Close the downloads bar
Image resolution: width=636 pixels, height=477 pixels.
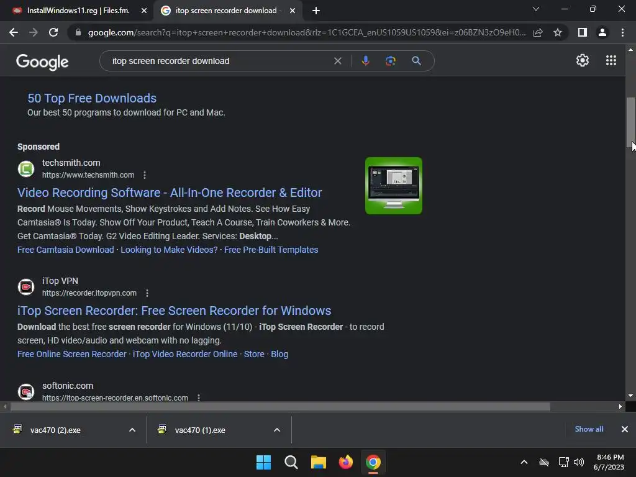pyautogui.click(x=625, y=429)
